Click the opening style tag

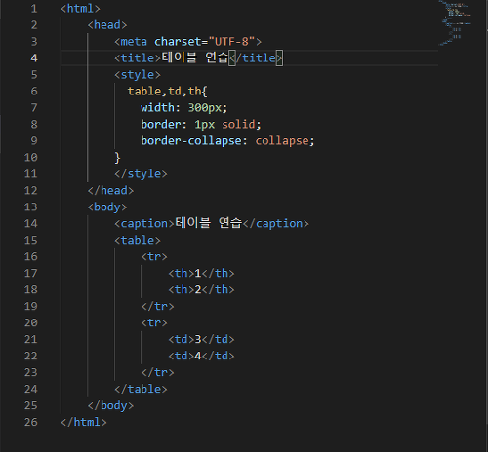click(x=138, y=75)
